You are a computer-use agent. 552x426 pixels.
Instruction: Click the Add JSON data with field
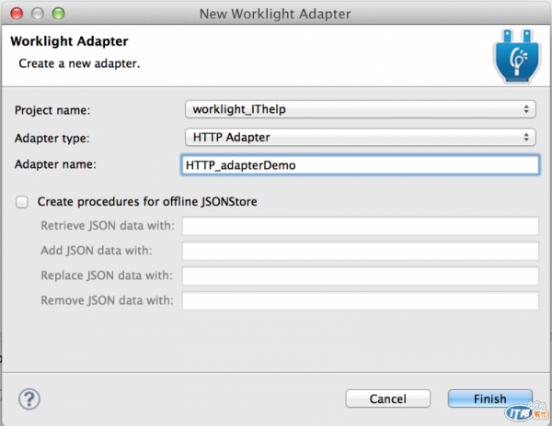click(360, 251)
